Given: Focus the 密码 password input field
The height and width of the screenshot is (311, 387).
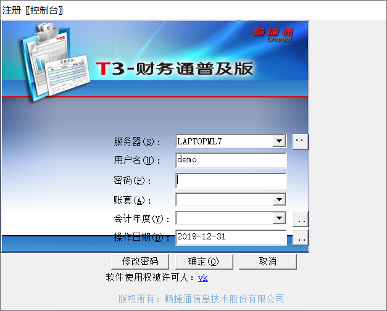Looking at the screenshot, I should [x=231, y=180].
